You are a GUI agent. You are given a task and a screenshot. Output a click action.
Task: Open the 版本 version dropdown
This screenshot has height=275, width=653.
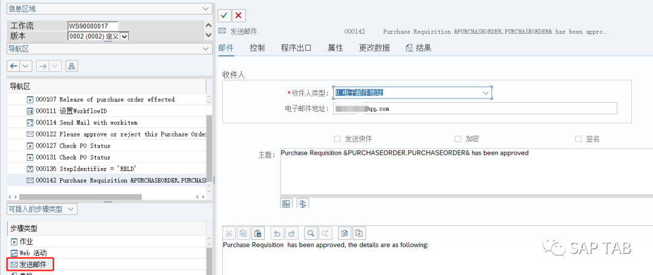coord(125,37)
